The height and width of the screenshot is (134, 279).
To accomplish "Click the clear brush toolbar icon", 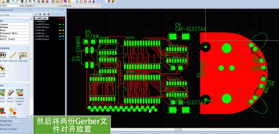I will (x=26, y=1).
